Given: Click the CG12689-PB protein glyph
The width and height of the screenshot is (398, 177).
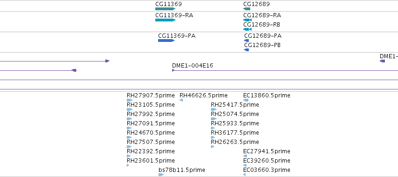Looking at the screenshot, I should click(246, 50).
